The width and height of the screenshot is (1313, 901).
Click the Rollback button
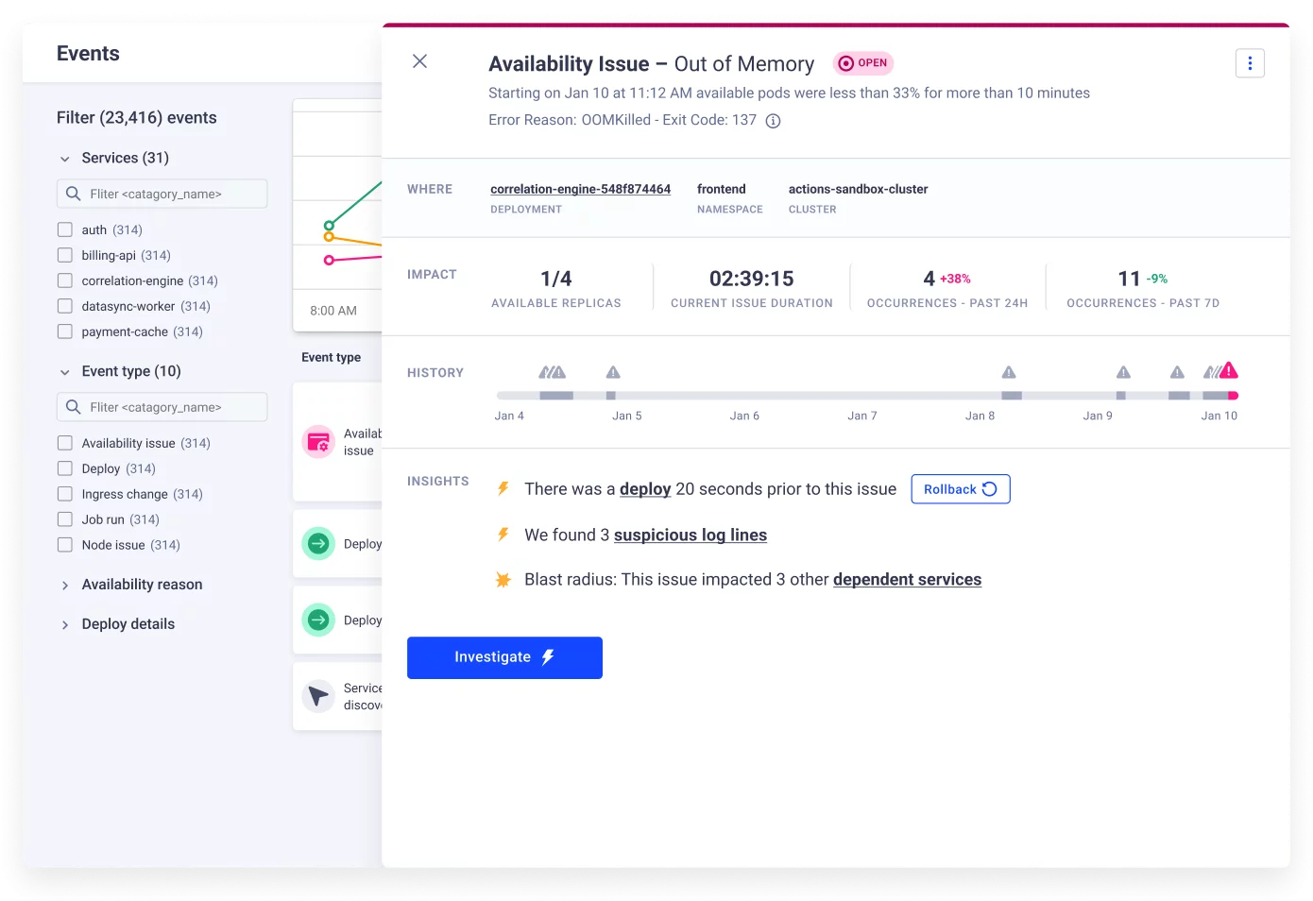tap(961, 489)
